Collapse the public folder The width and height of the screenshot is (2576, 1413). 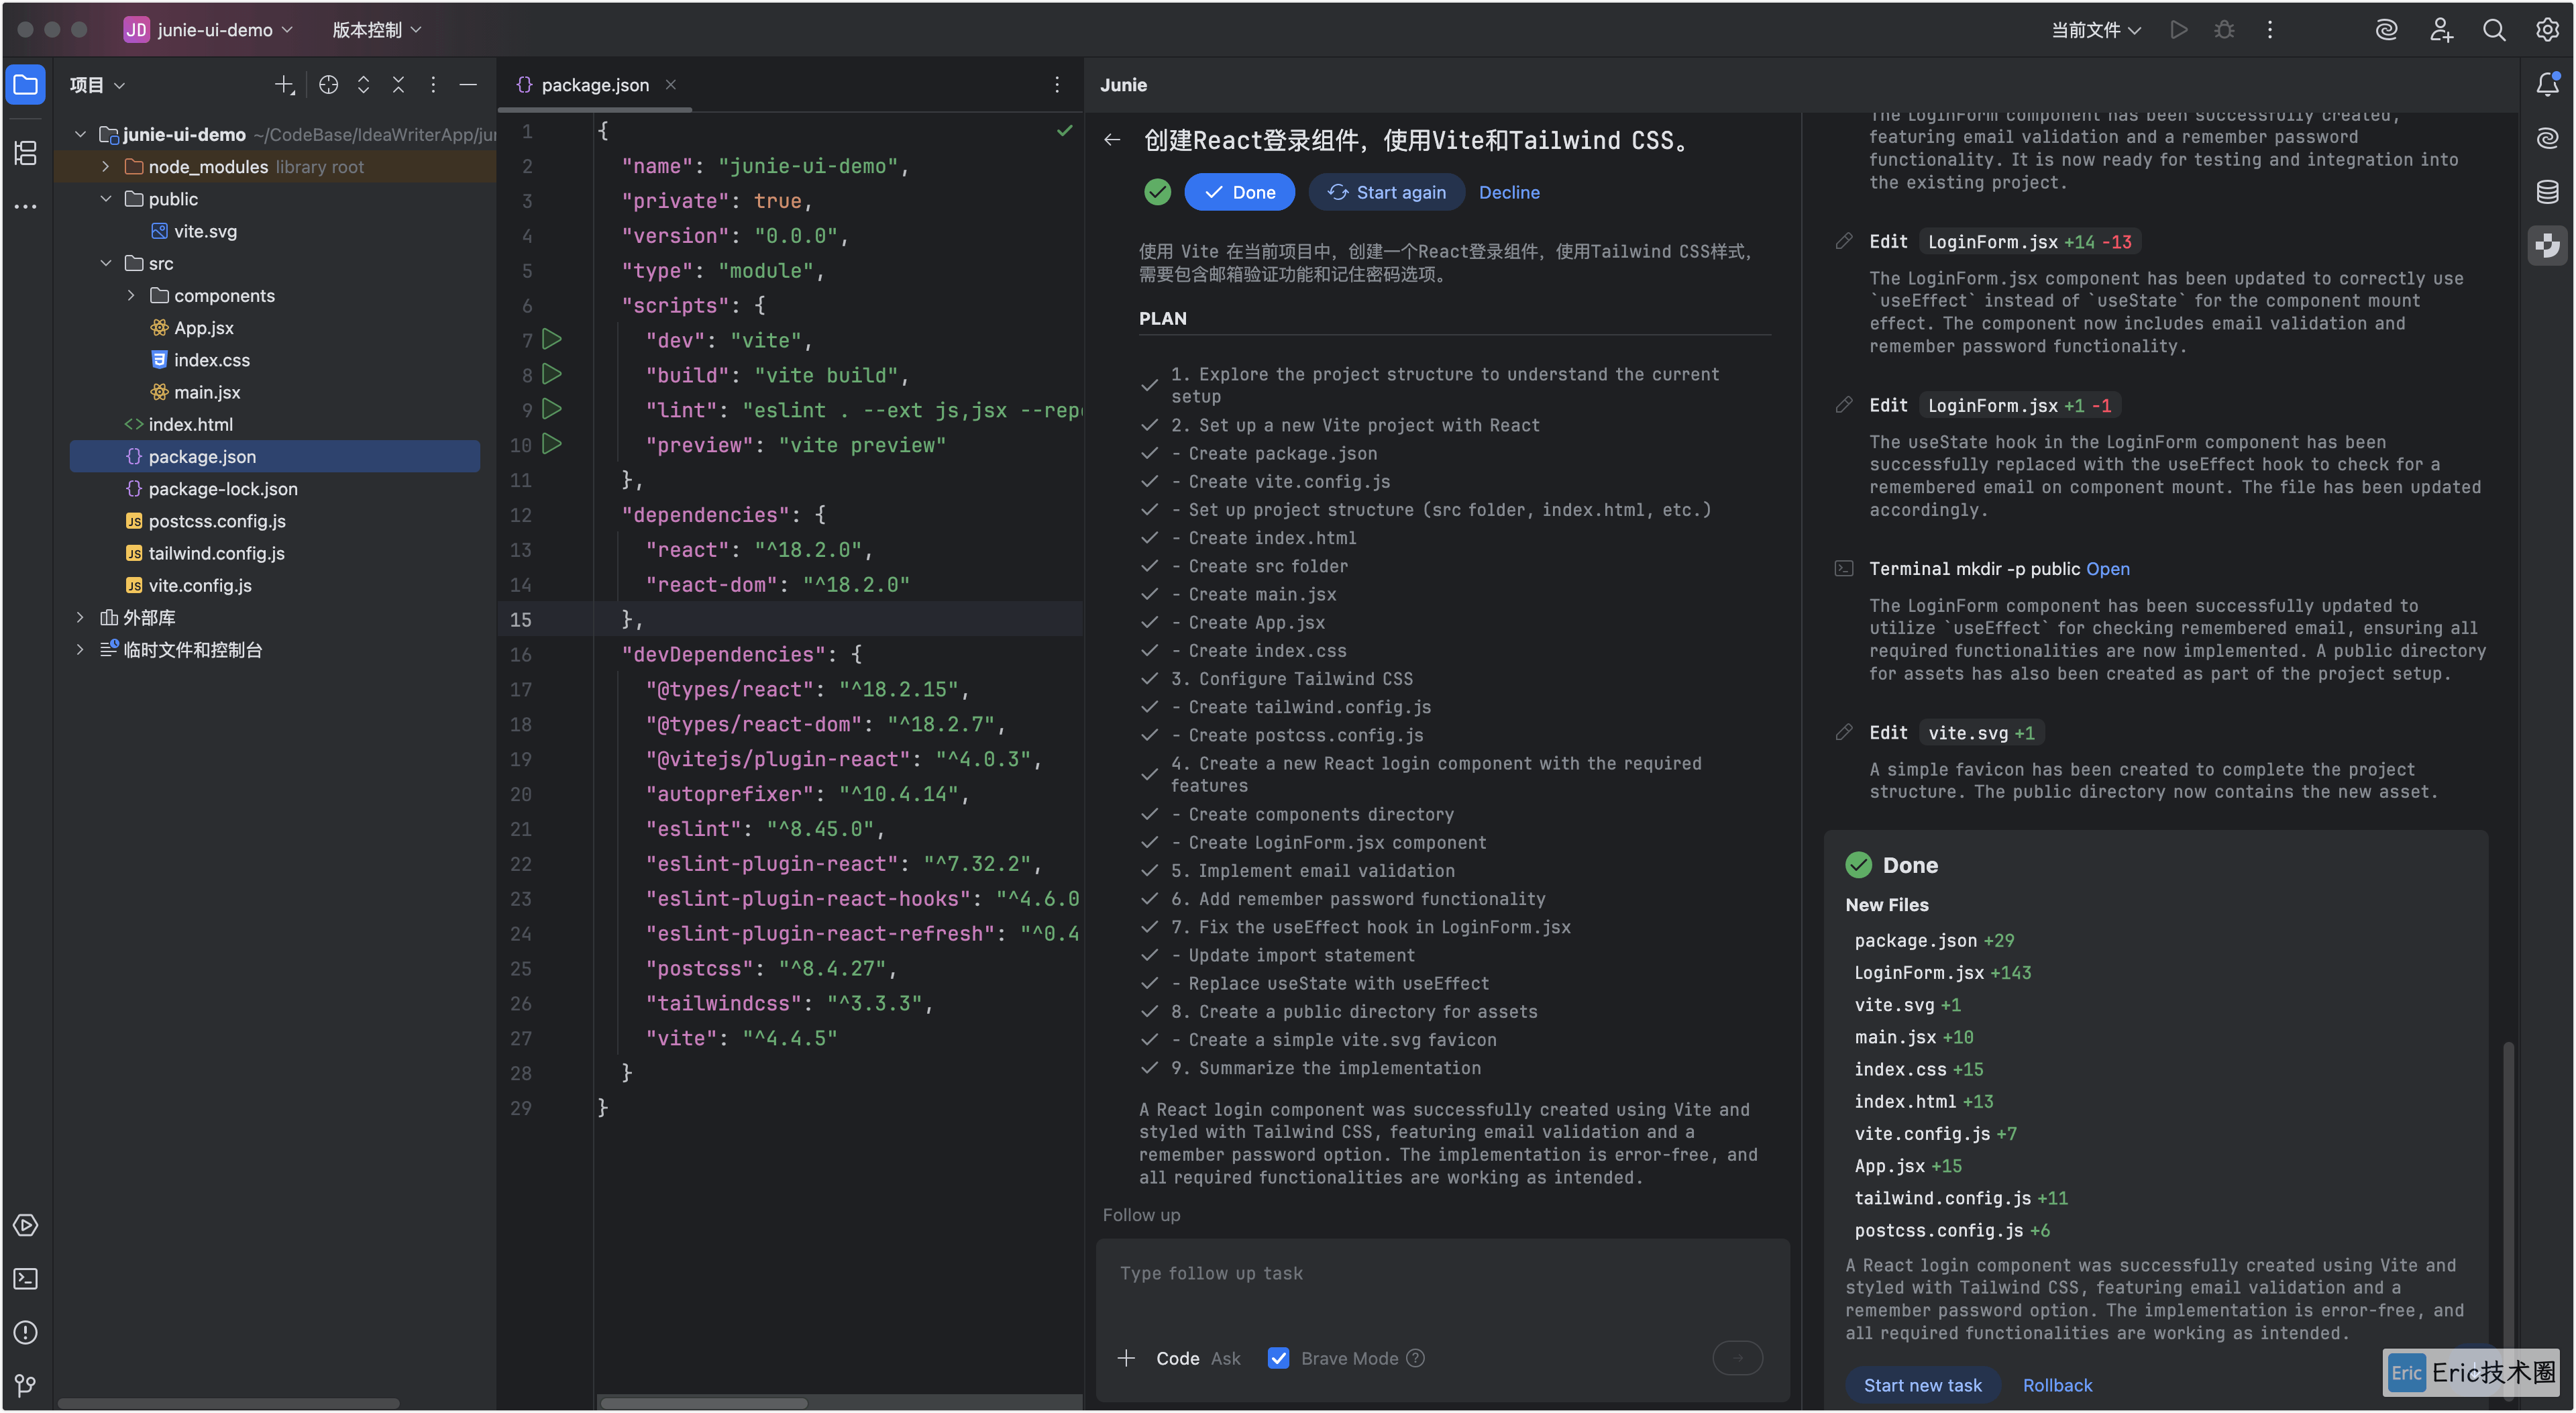click(105, 199)
